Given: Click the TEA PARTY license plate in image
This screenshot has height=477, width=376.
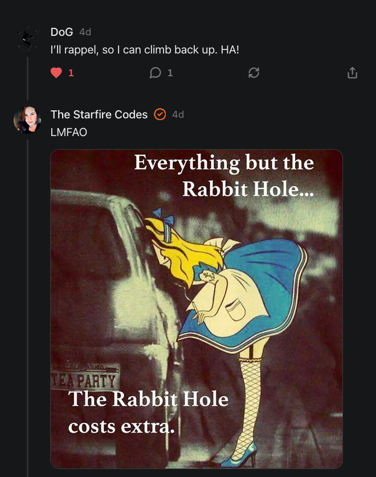Looking at the screenshot, I should coord(84,380).
